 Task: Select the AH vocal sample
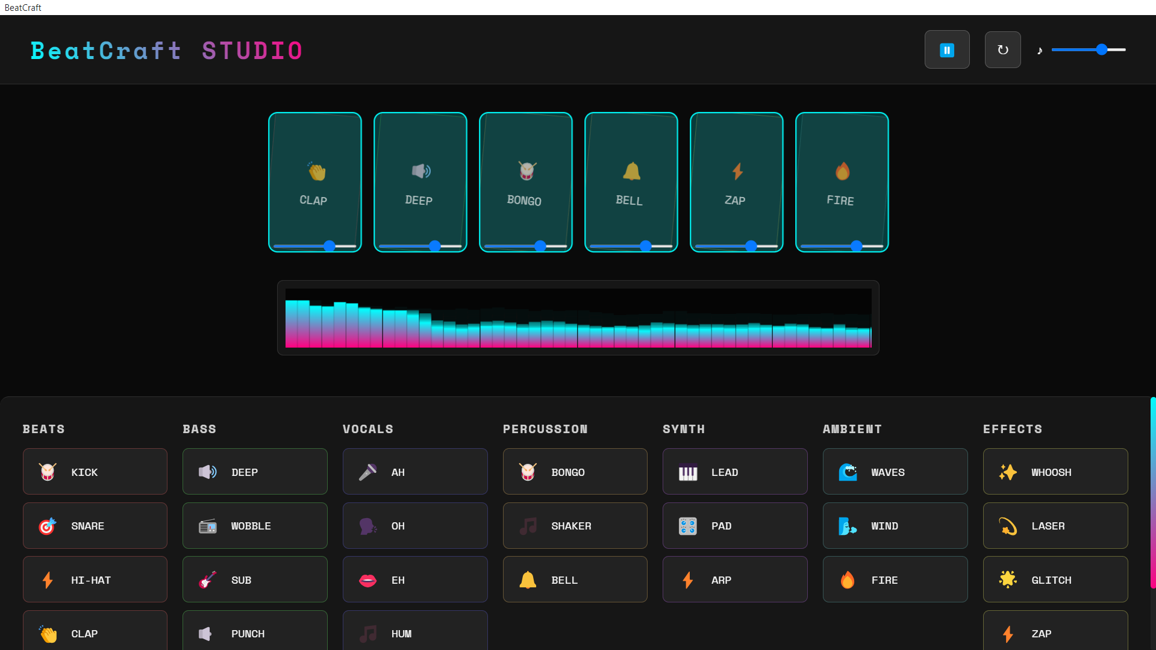pos(414,472)
